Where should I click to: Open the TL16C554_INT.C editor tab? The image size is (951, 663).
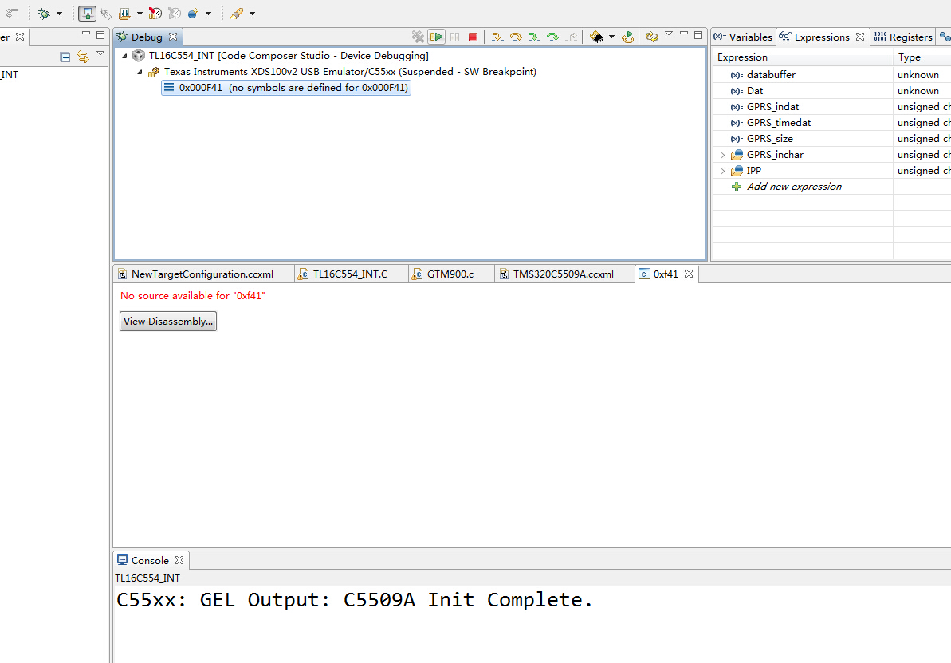pyautogui.click(x=350, y=274)
